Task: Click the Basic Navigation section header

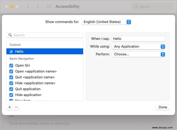Action: [x=22, y=59]
